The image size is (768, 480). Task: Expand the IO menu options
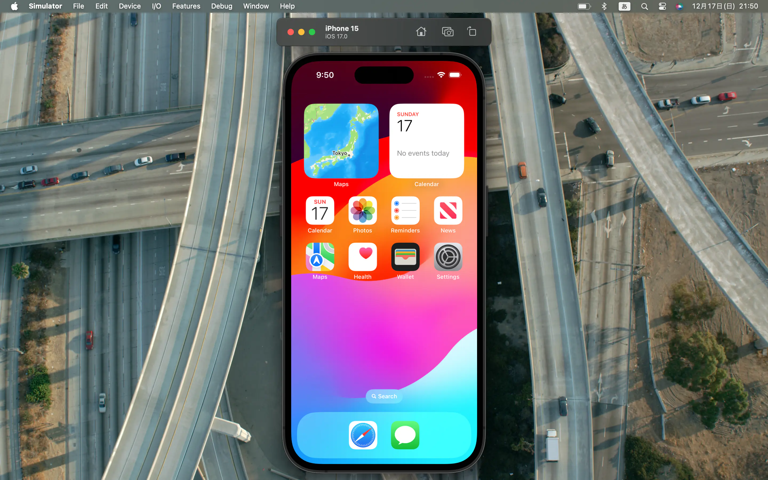(x=156, y=6)
